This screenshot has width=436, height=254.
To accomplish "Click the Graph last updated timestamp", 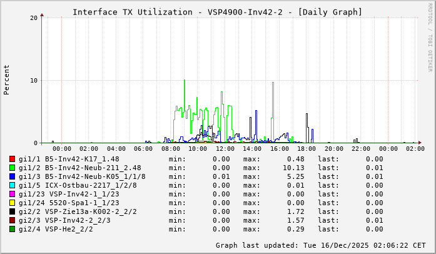I will pos(321,245).
